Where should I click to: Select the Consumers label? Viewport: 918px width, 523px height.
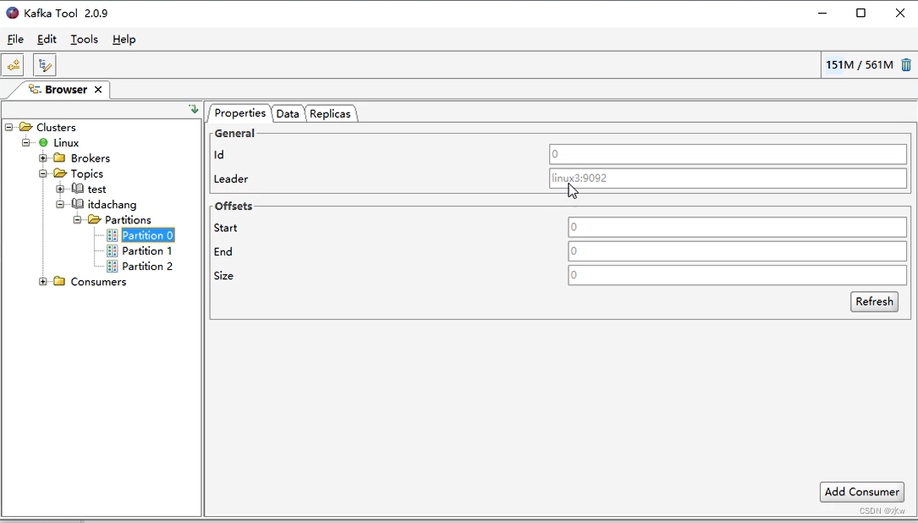(98, 282)
